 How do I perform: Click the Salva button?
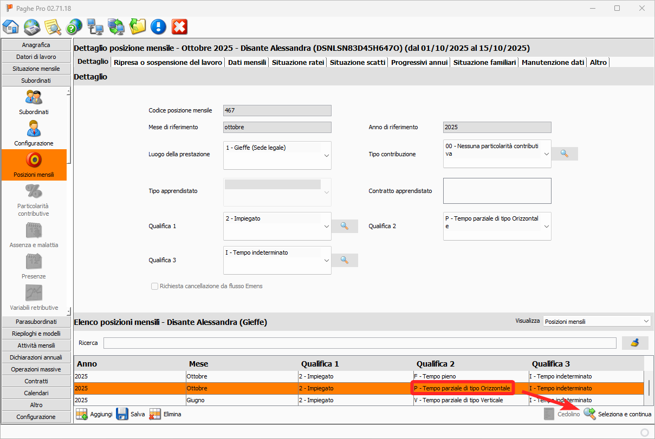[131, 414]
